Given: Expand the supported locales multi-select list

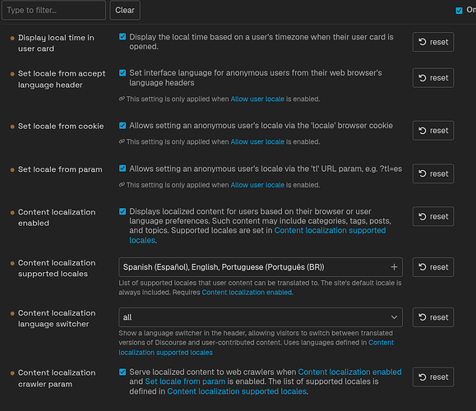Looking at the screenshot, I should point(261,267).
